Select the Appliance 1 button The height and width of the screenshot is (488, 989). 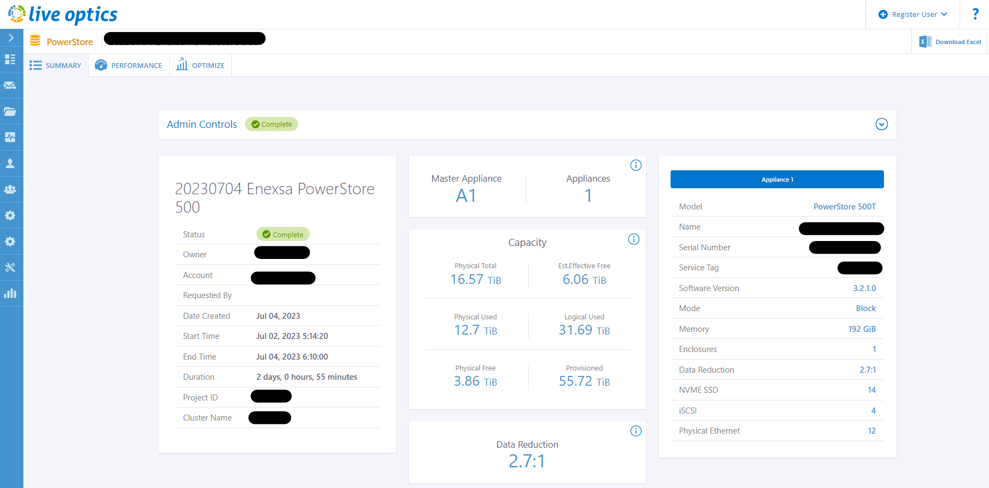777,180
